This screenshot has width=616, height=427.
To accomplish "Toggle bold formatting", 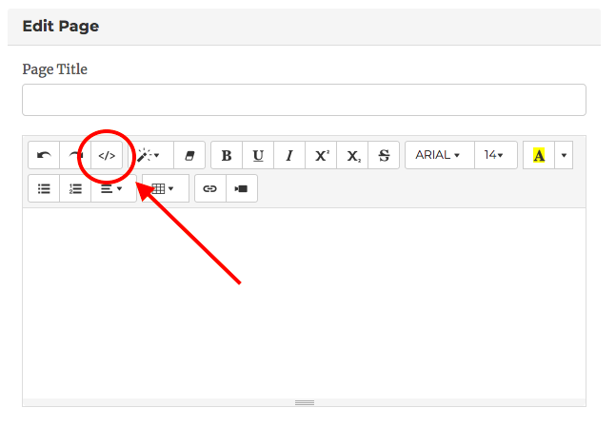I will tap(227, 155).
